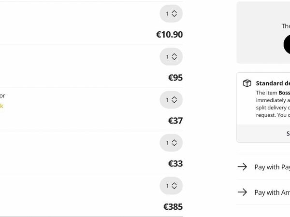Click the yellow link text in the €37 row
Viewport: 290px width, 217px height.
[x=1, y=106]
